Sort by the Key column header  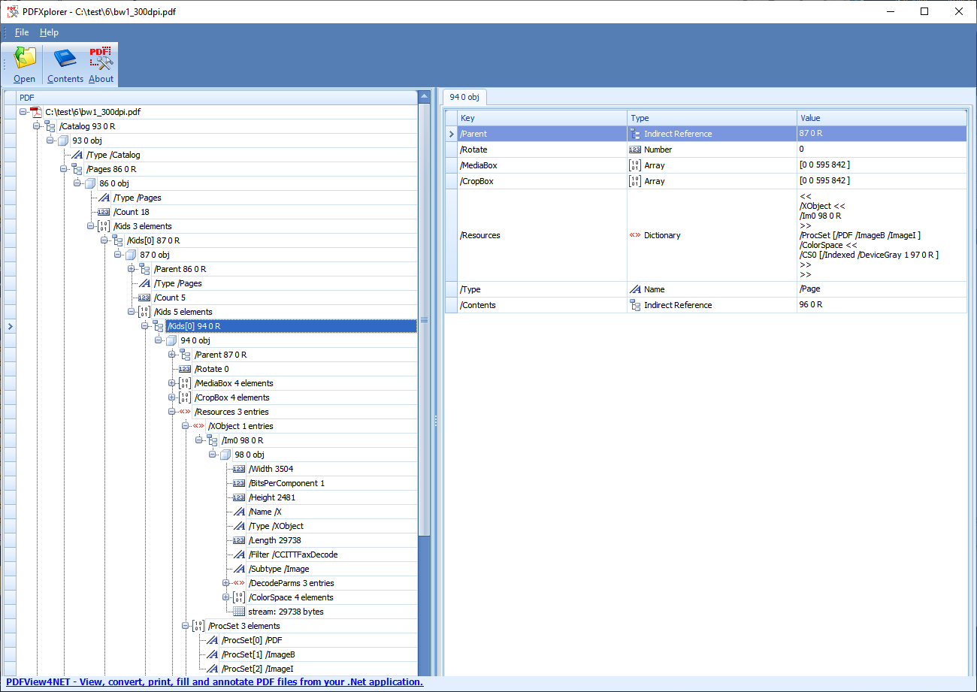[543, 118]
